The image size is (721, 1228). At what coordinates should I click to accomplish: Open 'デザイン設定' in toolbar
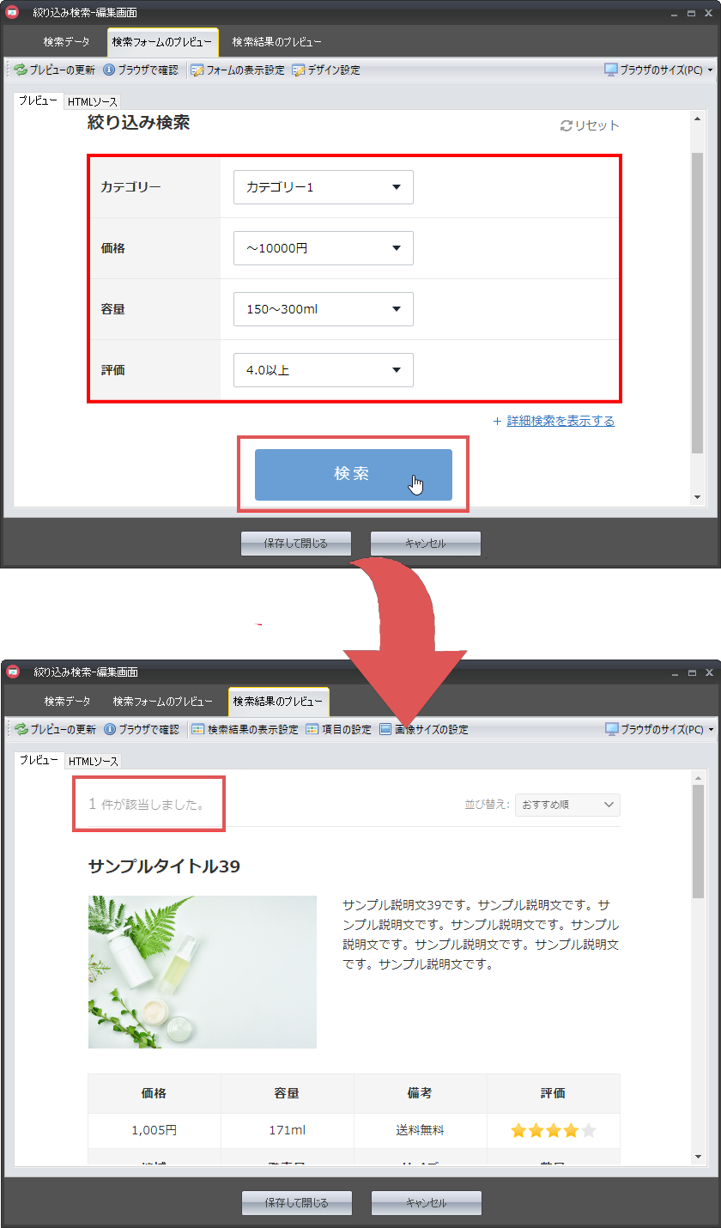299,70
